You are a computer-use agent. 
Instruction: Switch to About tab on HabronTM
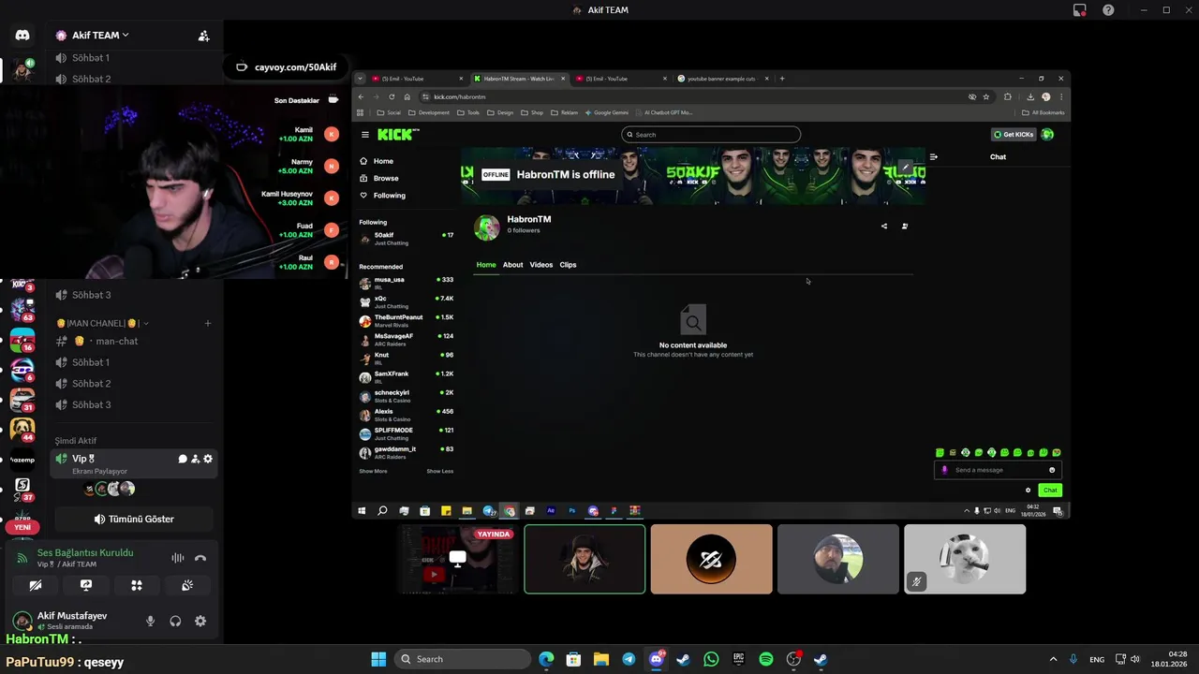[x=512, y=265]
